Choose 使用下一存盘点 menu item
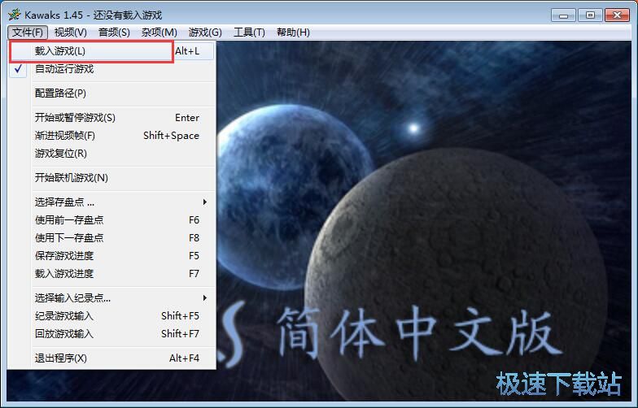638x408 pixels. [x=69, y=238]
